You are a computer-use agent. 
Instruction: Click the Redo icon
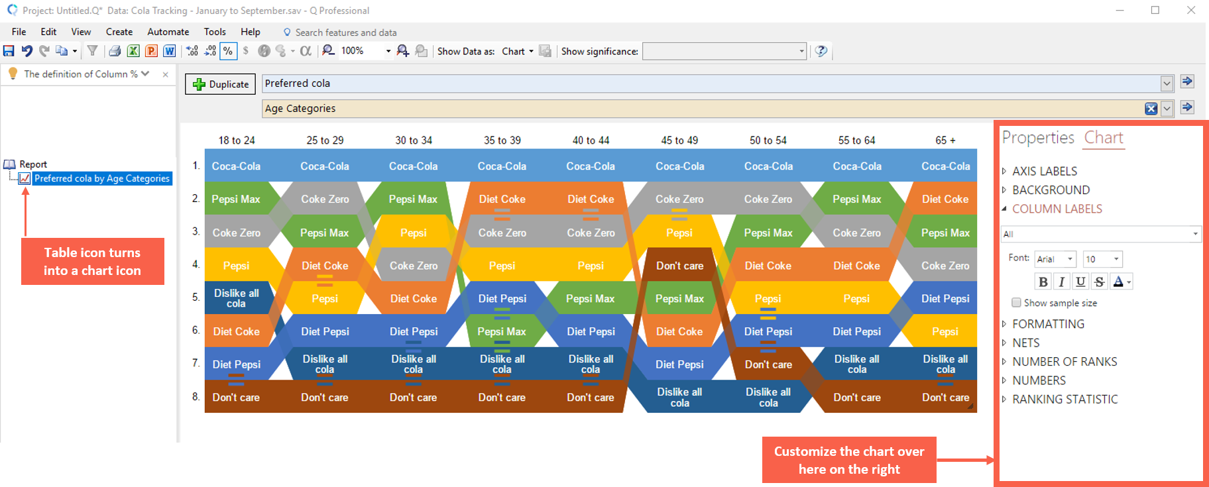(x=44, y=51)
